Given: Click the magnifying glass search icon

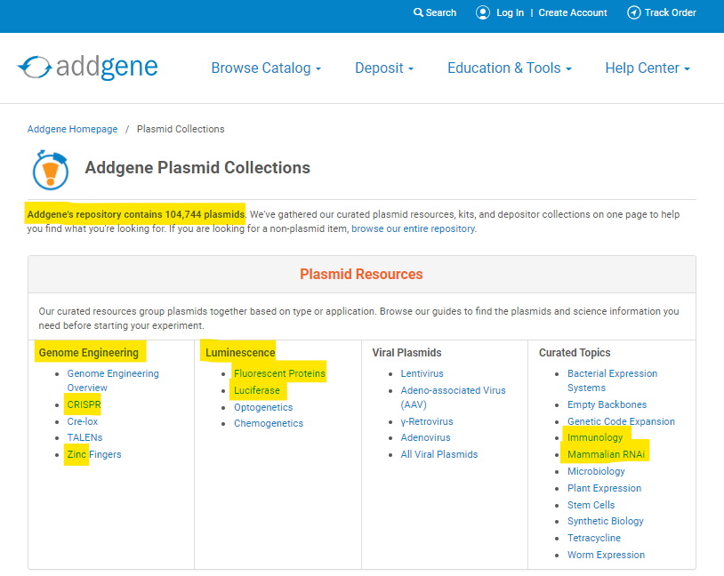Looking at the screenshot, I should pos(418,12).
